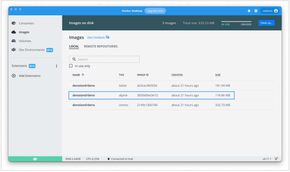Go to Containers in sidebar
Screen dimensions: 290x172
coord(26,23)
